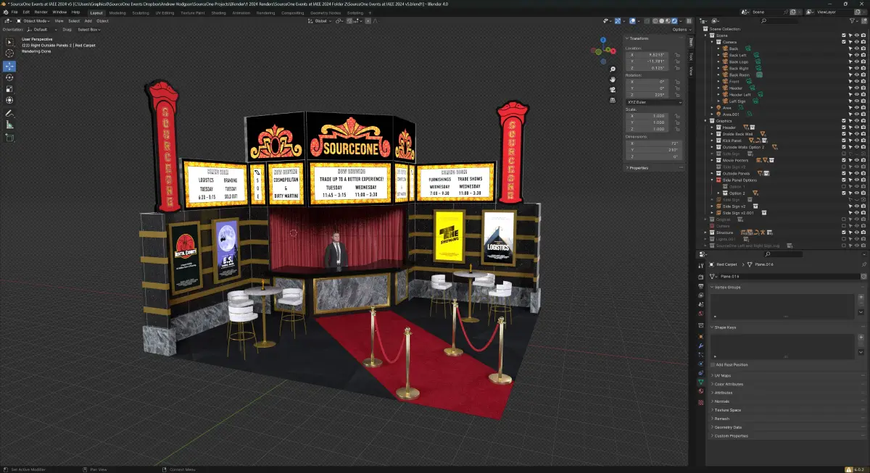Open the Render menu
The image size is (870, 473).
click(41, 12)
